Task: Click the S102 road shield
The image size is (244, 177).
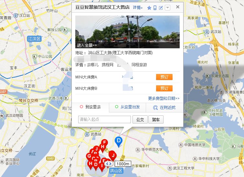Action: pos(50,159)
